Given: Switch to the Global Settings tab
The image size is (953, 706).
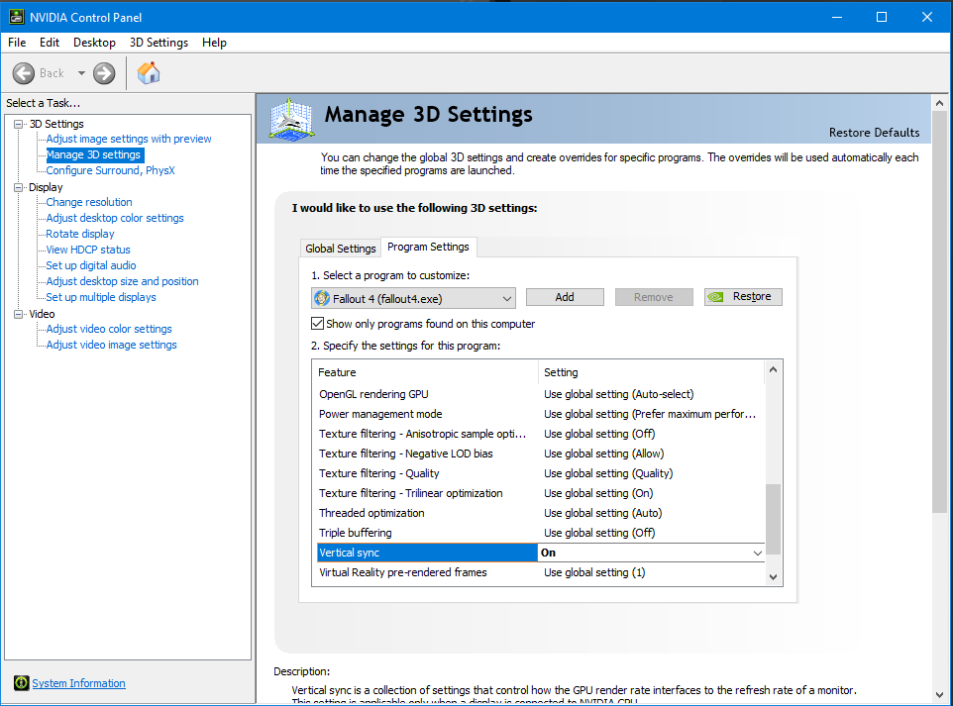Looking at the screenshot, I should (340, 249).
